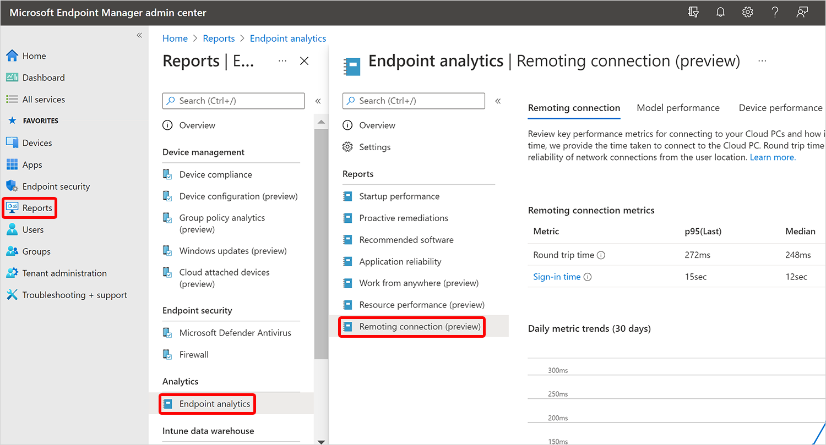Click the Overview info icon in Endpoint analytics panel

click(x=347, y=125)
